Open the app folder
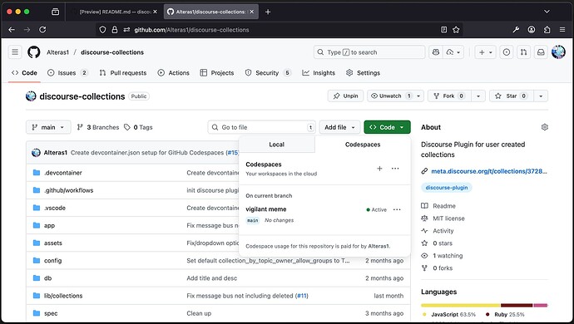574x324 pixels. pos(49,226)
